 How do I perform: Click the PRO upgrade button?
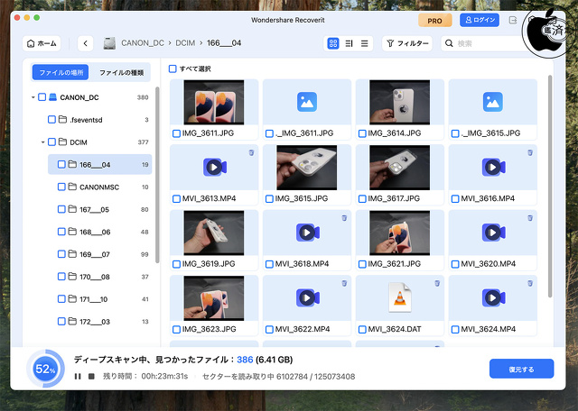point(435,21)
